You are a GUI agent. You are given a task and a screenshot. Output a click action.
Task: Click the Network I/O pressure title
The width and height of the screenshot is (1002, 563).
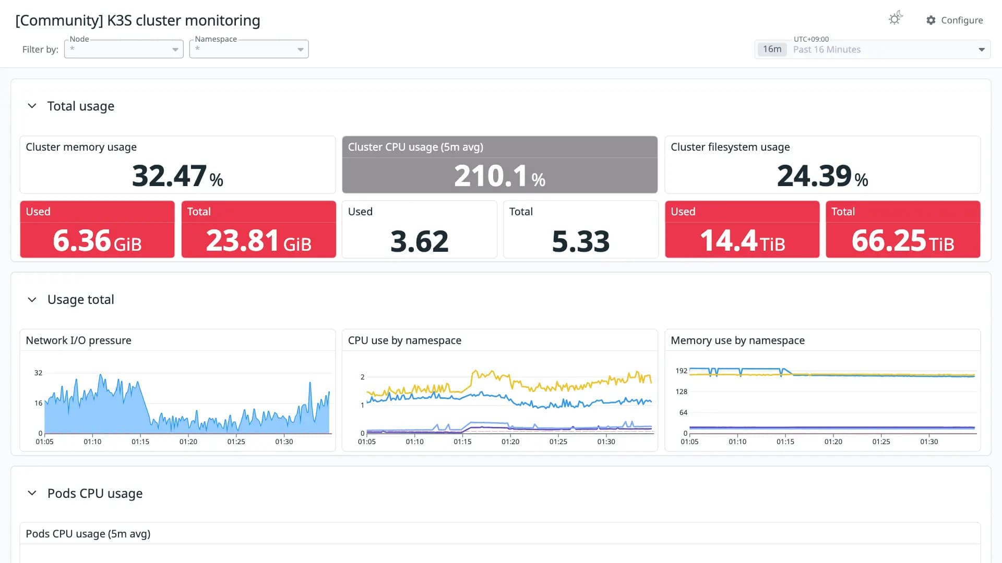click(78, 340)
